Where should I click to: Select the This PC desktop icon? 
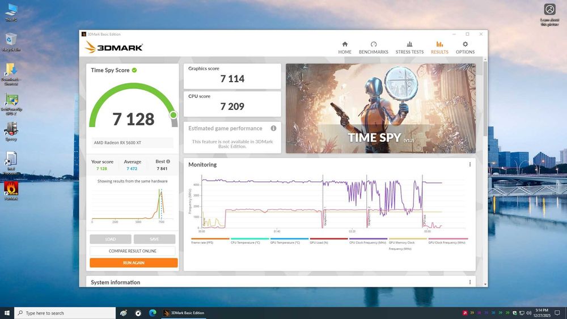(x=11, y=12)
